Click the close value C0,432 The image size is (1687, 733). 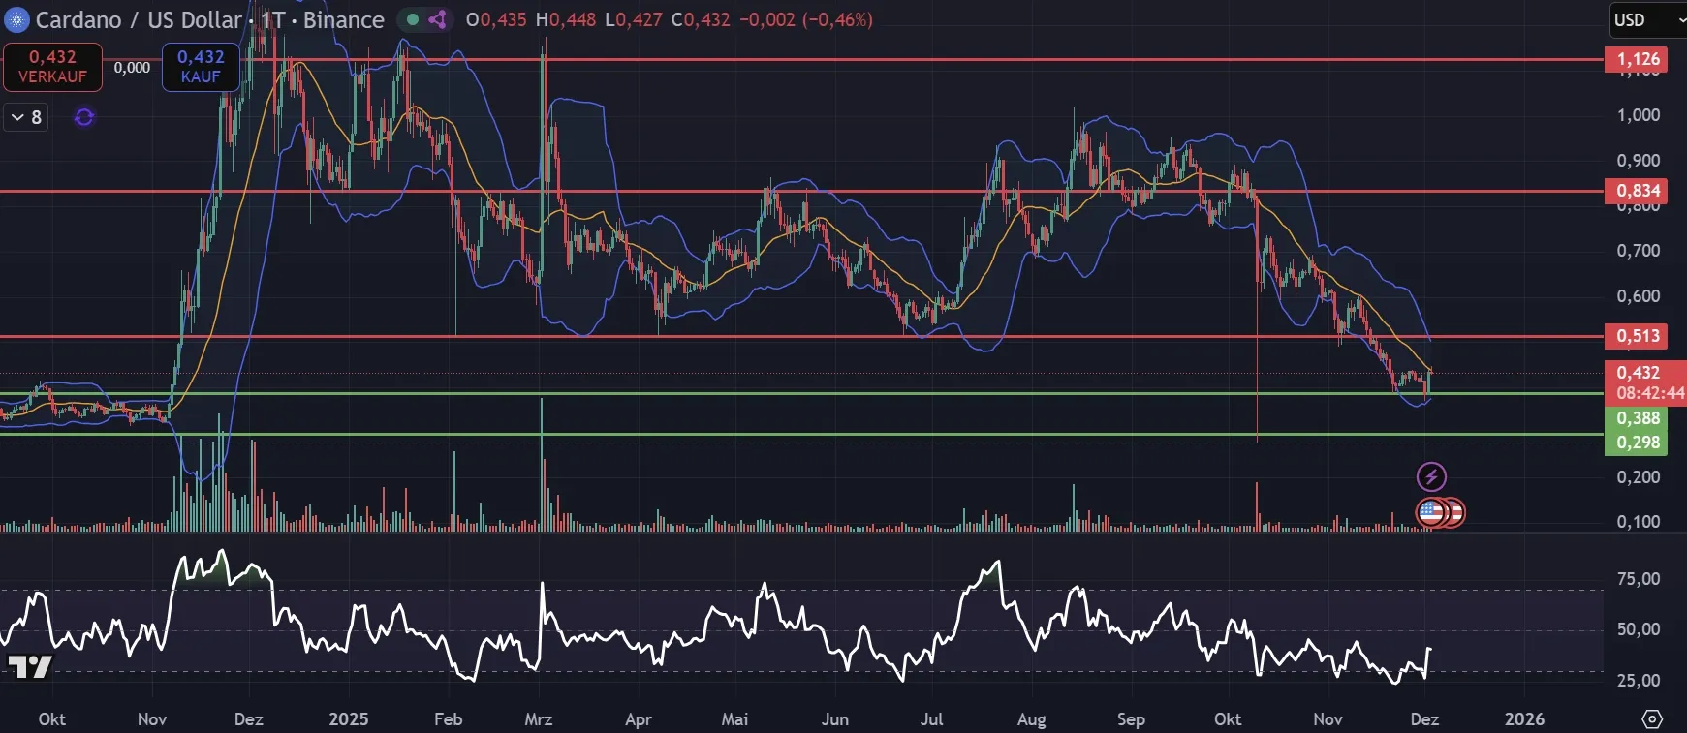pos(701,19)
